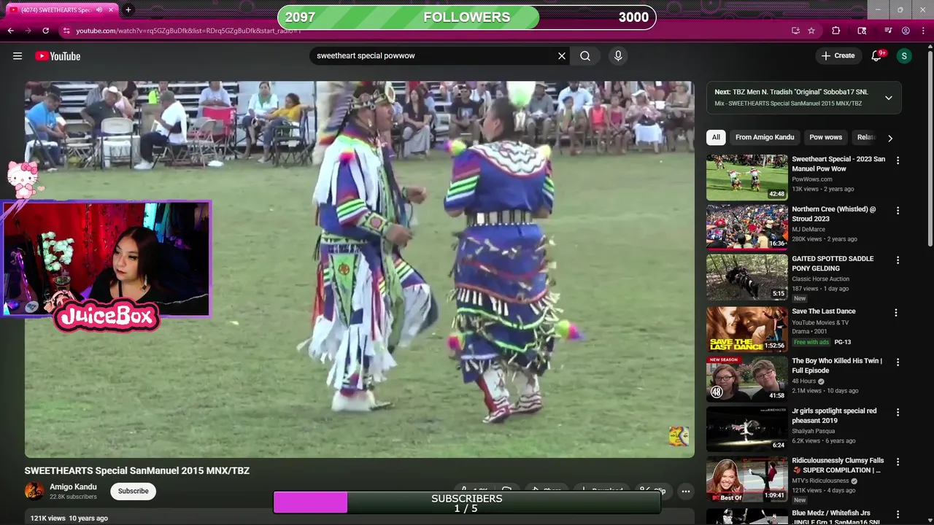
Task: Open the YouTube guide hamburger menu
Action: tap(18, 56)
